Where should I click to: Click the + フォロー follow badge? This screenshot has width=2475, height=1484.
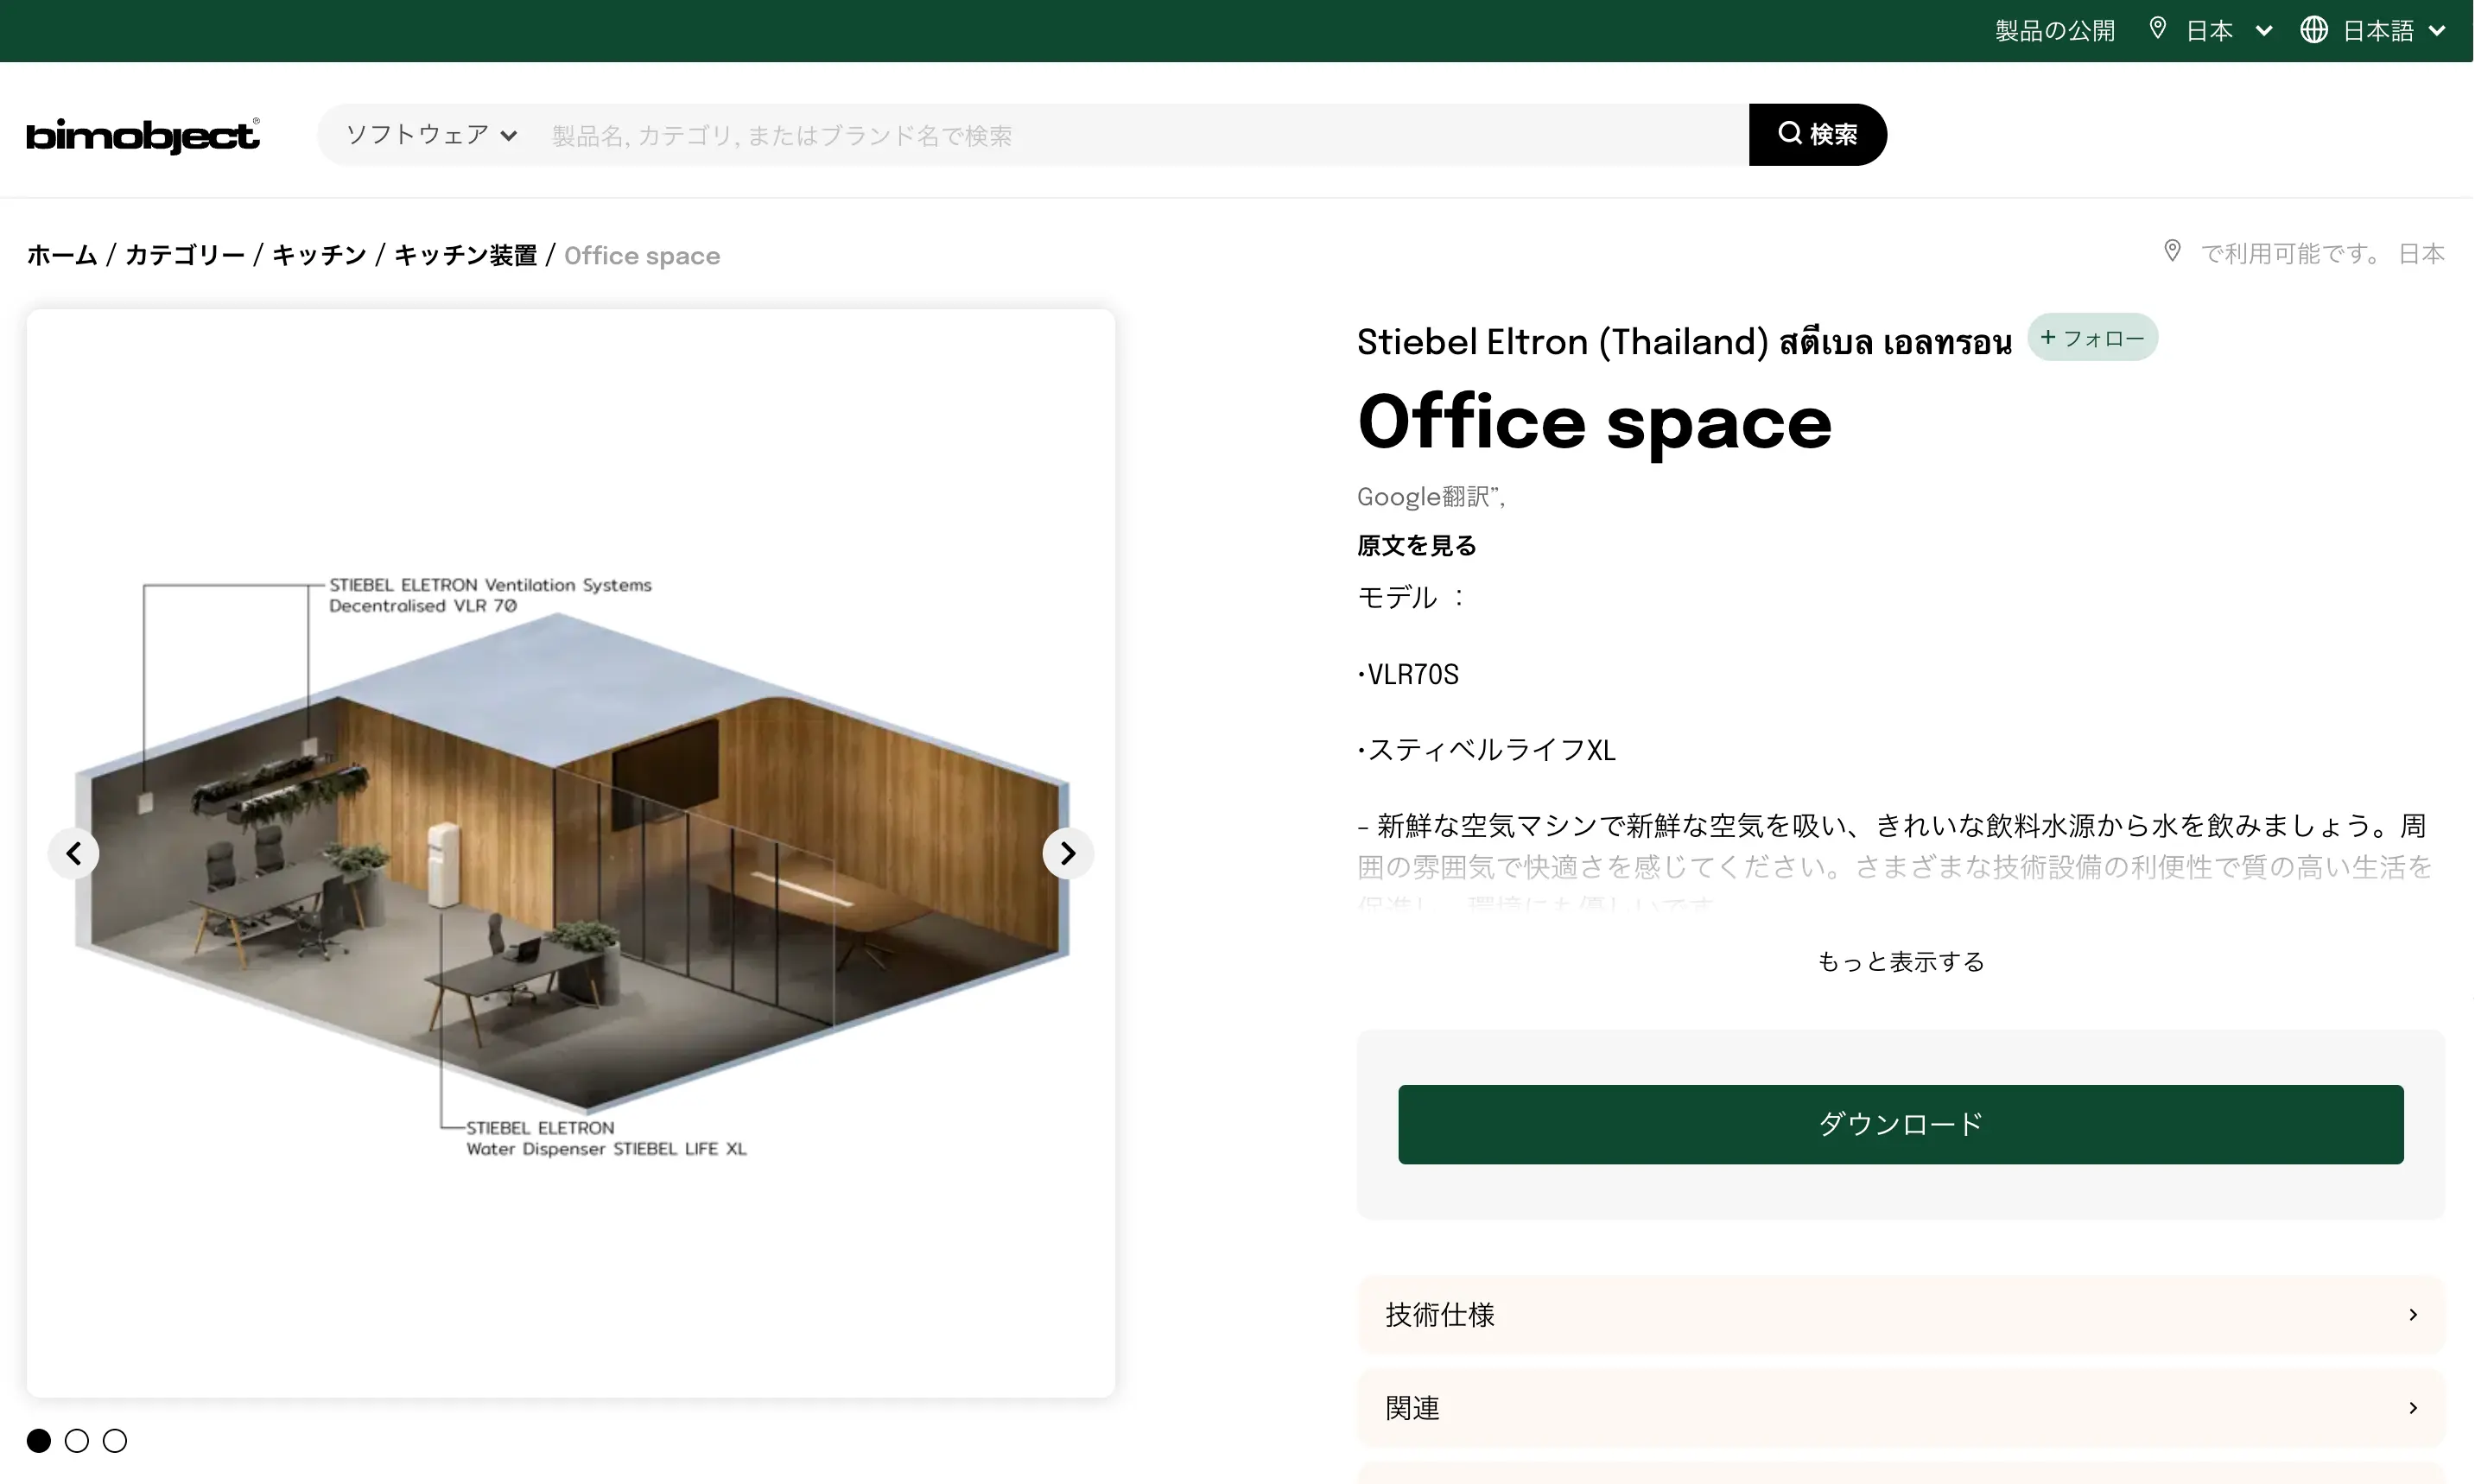click(2092, 338)
